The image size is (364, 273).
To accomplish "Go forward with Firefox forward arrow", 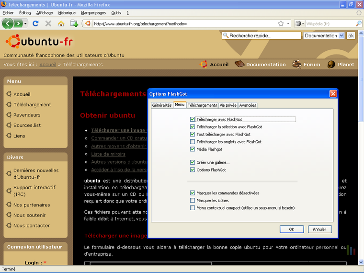I will [18, 23].
